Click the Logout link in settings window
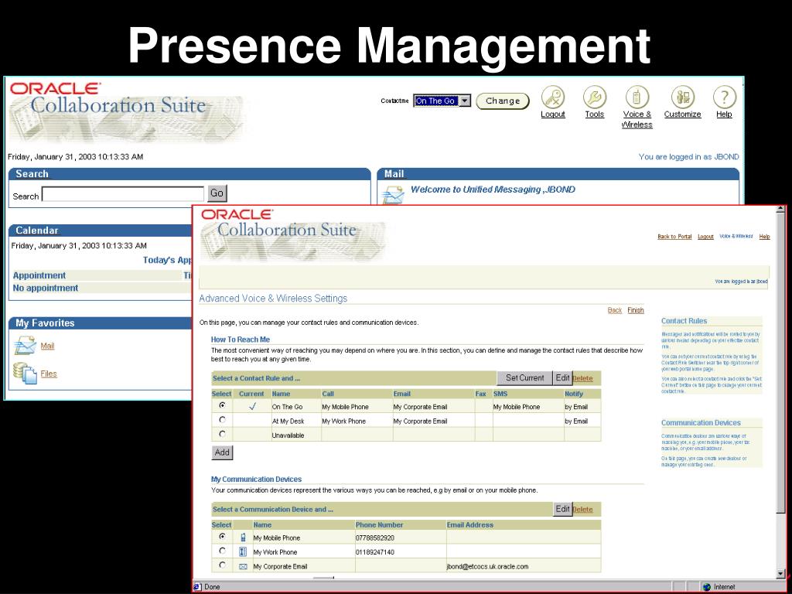The image size is (792, 594). 705,237
